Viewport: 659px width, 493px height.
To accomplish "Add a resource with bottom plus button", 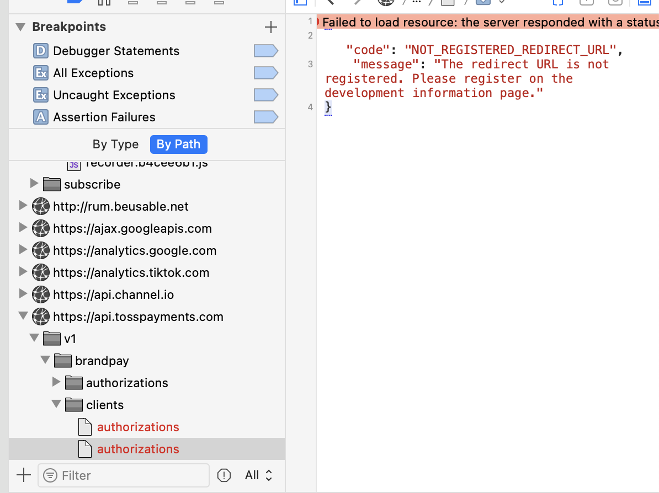I will click(x=24, y=475).
